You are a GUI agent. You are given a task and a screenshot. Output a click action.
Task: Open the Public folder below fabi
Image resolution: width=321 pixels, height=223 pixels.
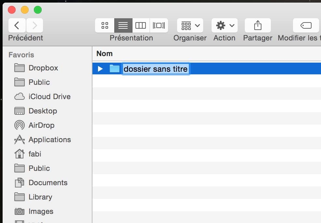[x=39, y=168]
